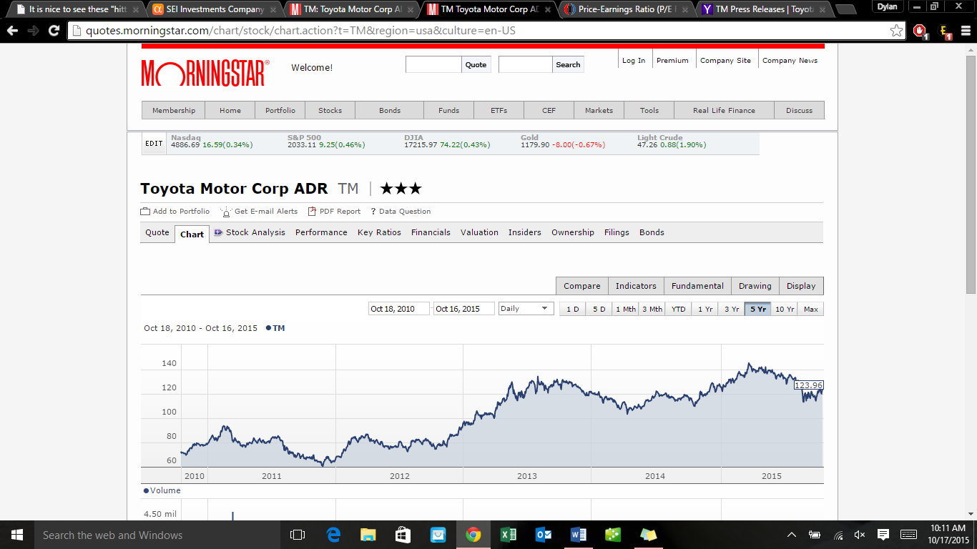This screenshot has width=977, height=549.
Task: Open Stocks in navigation menu
Action: pos(330,110)
